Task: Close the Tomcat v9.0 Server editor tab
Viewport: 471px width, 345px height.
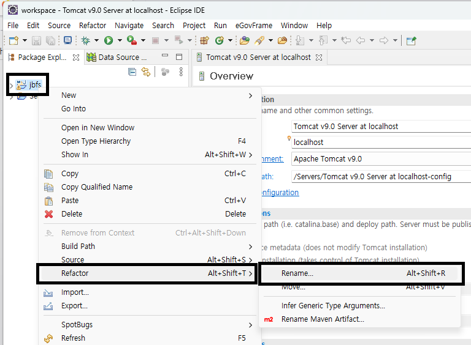Action: point(319,57)
